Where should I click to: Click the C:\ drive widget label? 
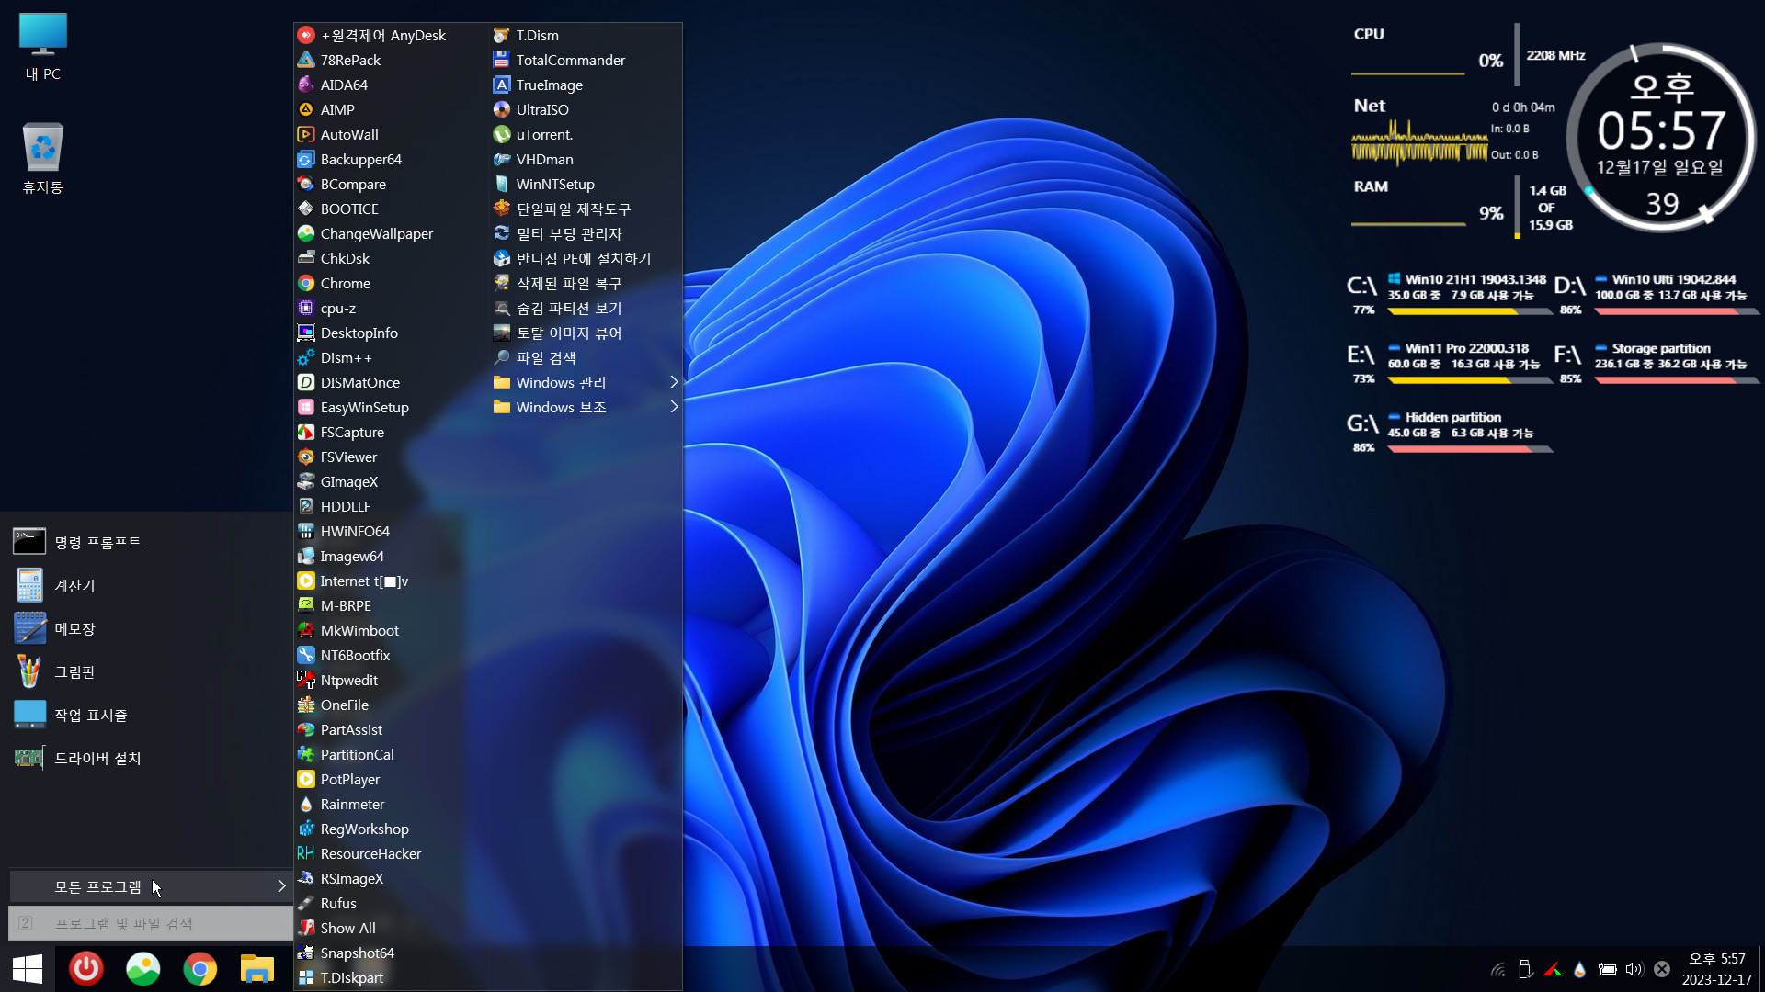1361,286
